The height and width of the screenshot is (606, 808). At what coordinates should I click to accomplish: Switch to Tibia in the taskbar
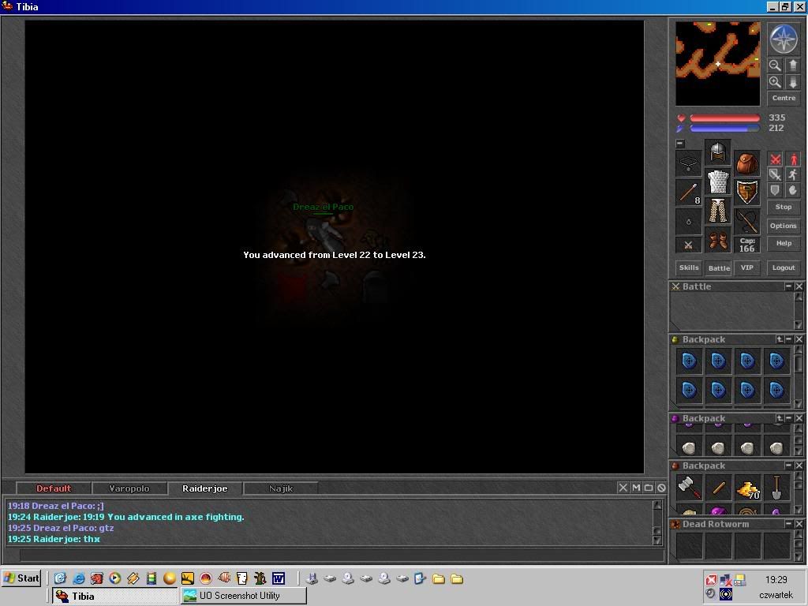[x=115, y=596]
